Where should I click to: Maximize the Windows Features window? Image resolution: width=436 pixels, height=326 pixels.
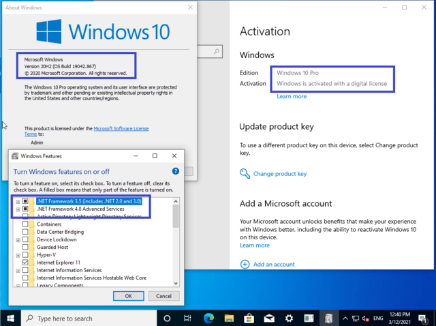coord(155,156)
